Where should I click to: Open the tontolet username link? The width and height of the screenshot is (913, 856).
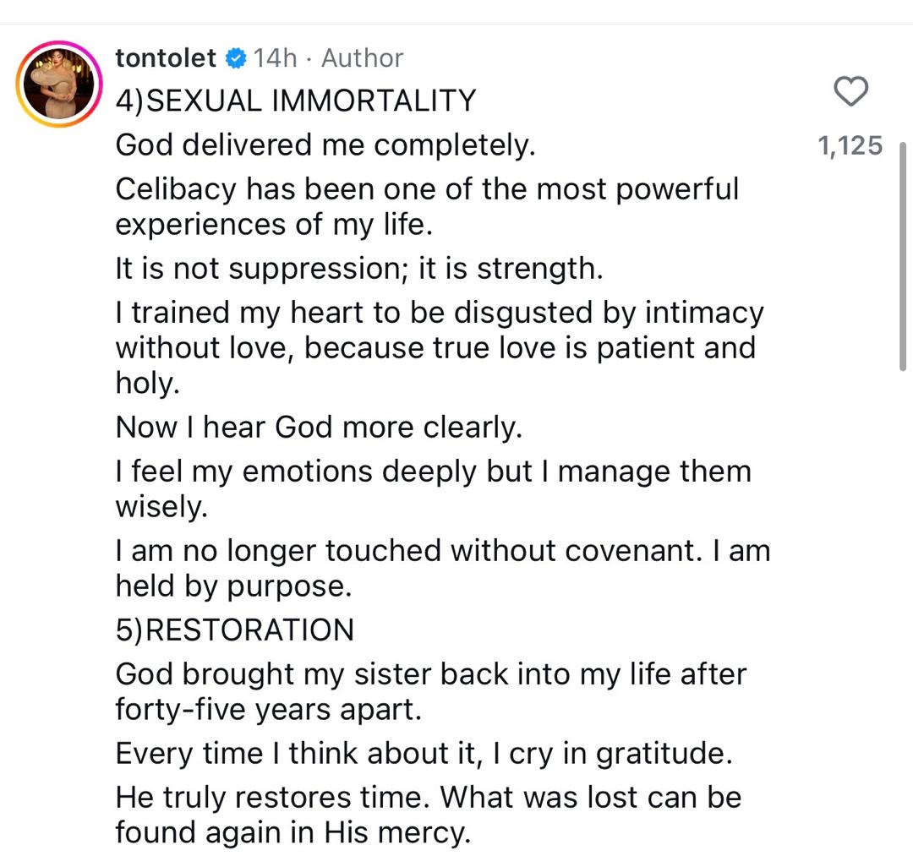click(x=167, y=58)
